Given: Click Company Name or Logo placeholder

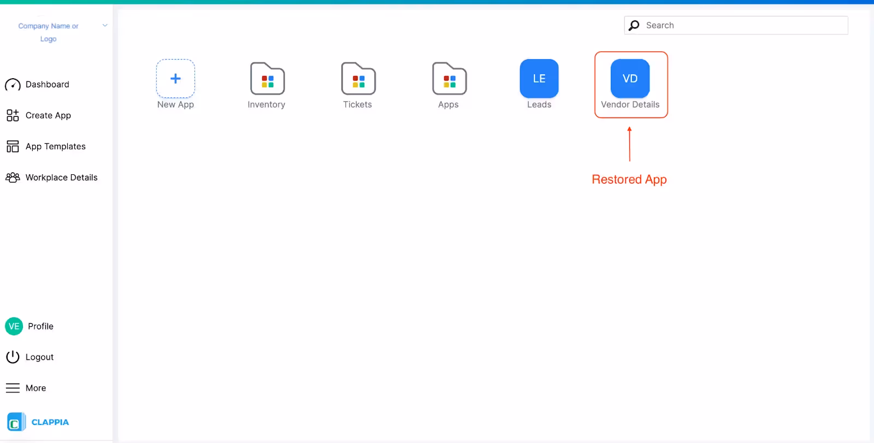Looking at the screenshot, I should [48, 32].
